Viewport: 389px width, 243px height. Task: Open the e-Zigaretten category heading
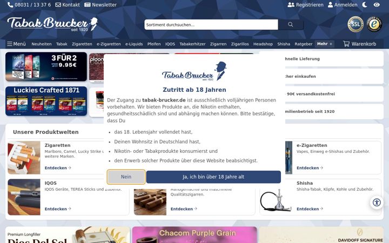click(x=312, y=145)
